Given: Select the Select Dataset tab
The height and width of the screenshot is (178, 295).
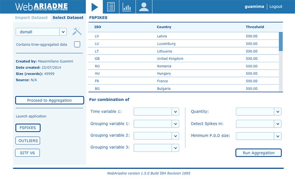Looking at the screenshot, I should tap(68, 18).
